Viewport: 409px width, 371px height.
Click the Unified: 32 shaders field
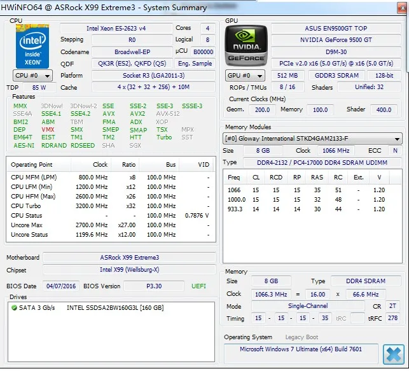[x=369, y=87]
